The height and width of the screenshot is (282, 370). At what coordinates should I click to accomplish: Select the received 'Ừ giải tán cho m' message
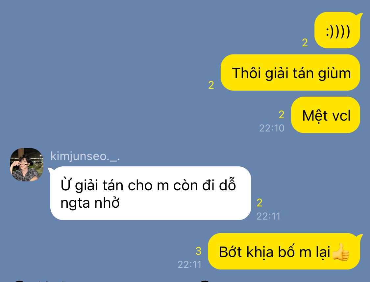pyautogui.click(x=151, y=193)
